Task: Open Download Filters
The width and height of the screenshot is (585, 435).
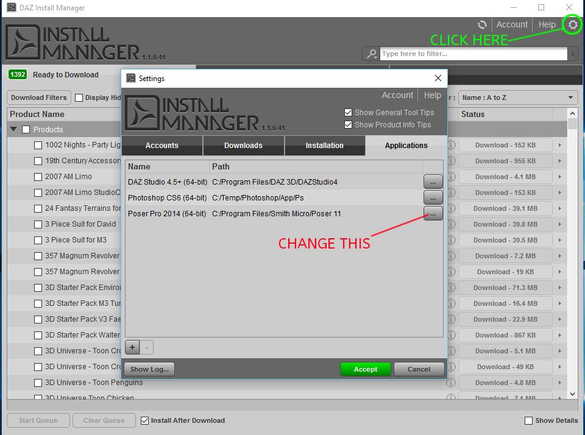Action: 39,97
